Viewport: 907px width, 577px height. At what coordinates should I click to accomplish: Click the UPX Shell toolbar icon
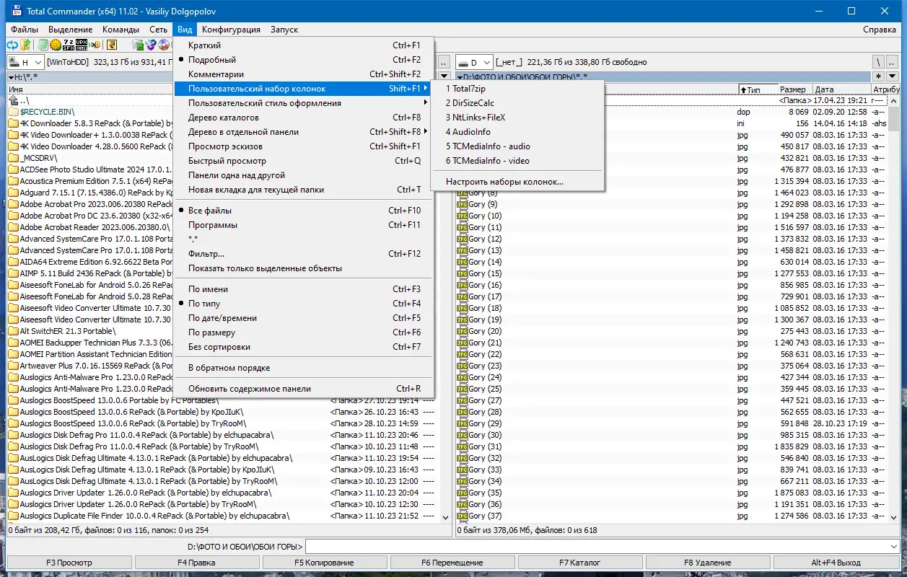82,45
